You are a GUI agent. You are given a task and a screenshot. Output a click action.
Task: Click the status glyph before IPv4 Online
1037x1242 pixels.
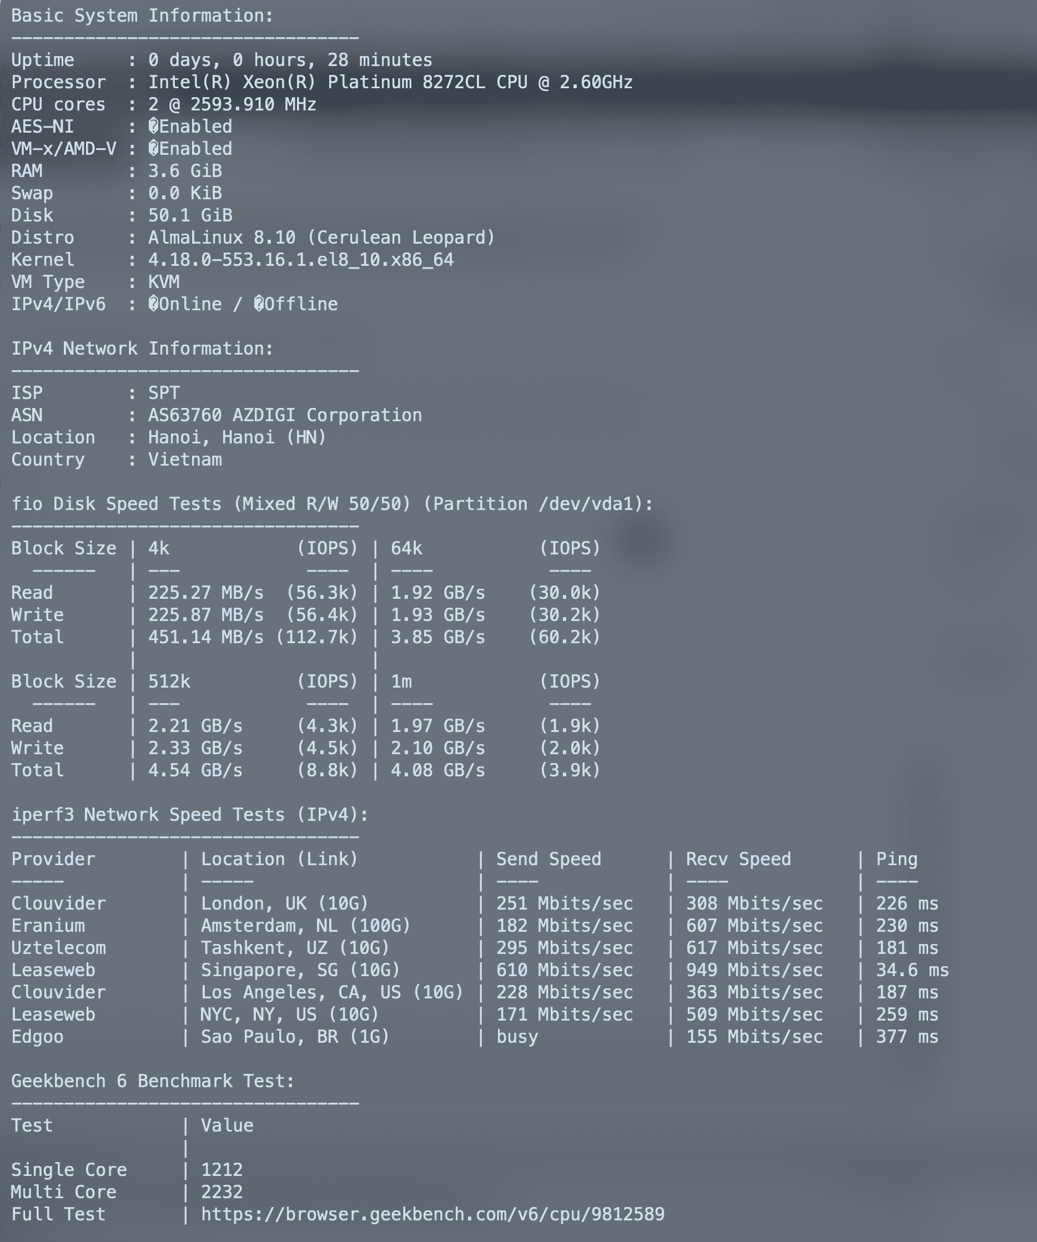coord(153,304)
